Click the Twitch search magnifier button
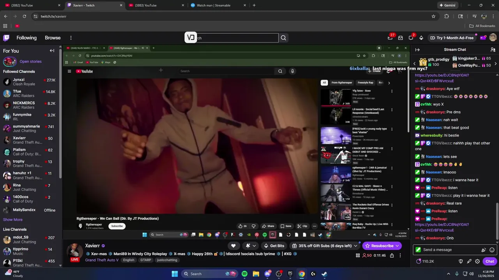 (283, 38)
